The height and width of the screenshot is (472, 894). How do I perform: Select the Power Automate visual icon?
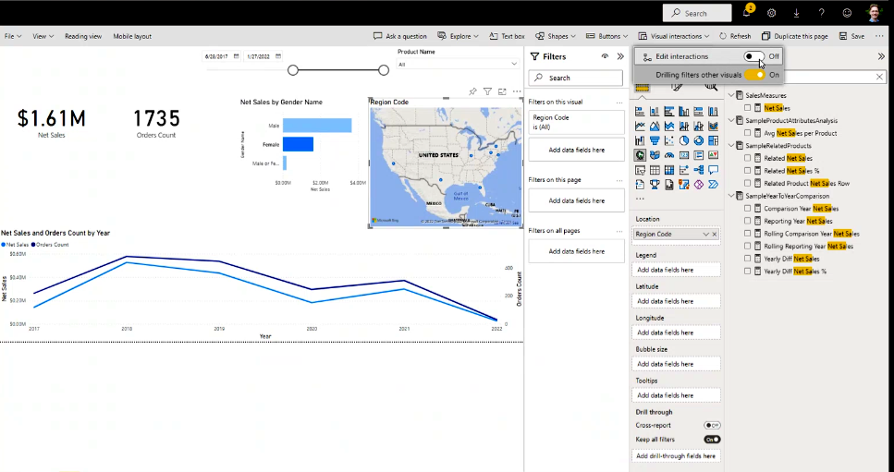(714, 185)
